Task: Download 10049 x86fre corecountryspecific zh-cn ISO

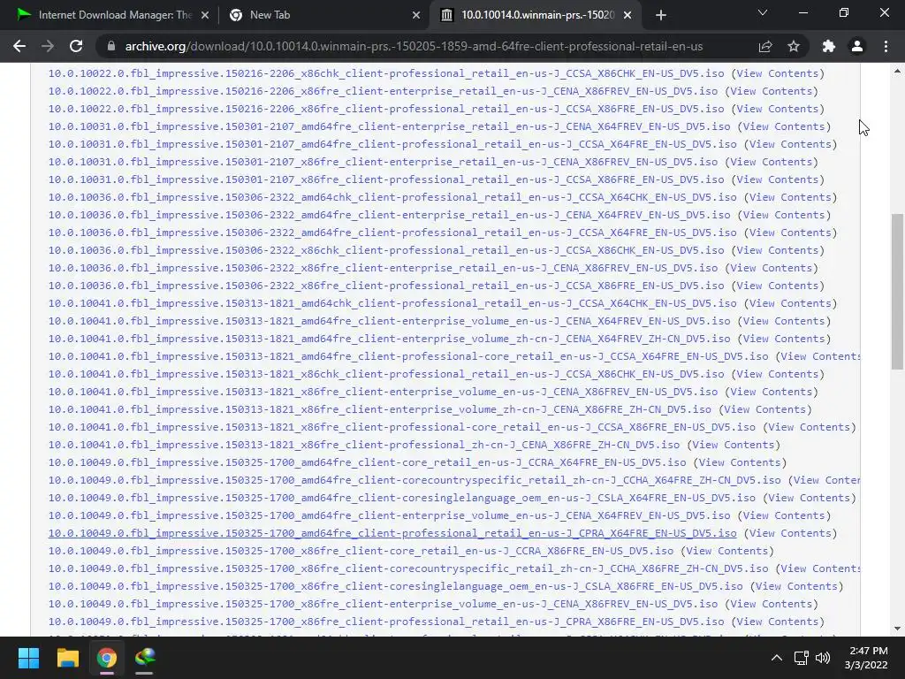Action: pyautogui.click(x=408, y=568)
